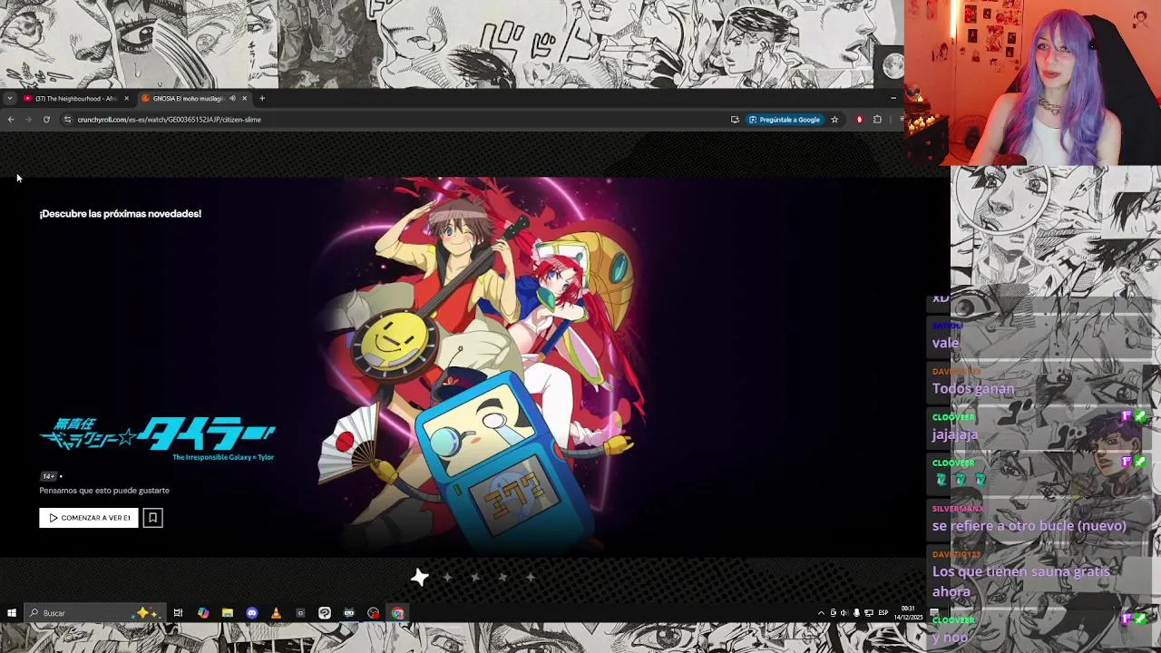Click the chat message 'Todos ganan'
The image size is (1161, 653).
pos(973,388)
